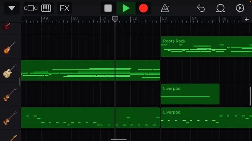Click the vertical scrollbar on right edge

tap(250, 96)
